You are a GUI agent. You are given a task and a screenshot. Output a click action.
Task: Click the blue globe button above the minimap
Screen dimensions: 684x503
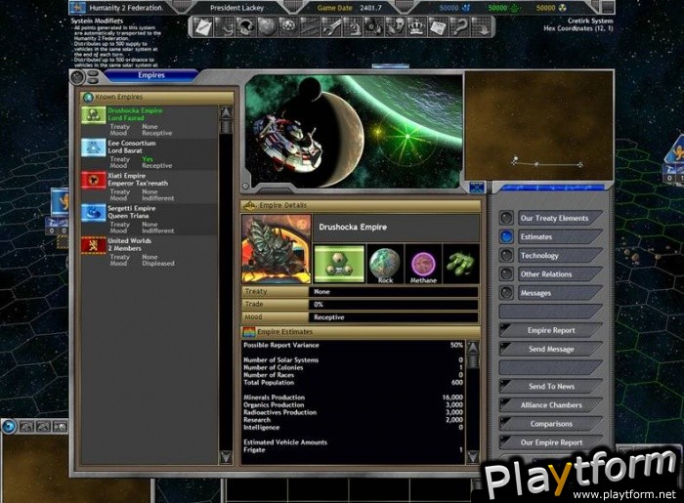click(x=9, y=426)
